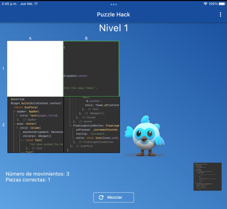The image size is (227, 209).
Task: Tap puzzle tile A2 with @override code
Action: 35,125
